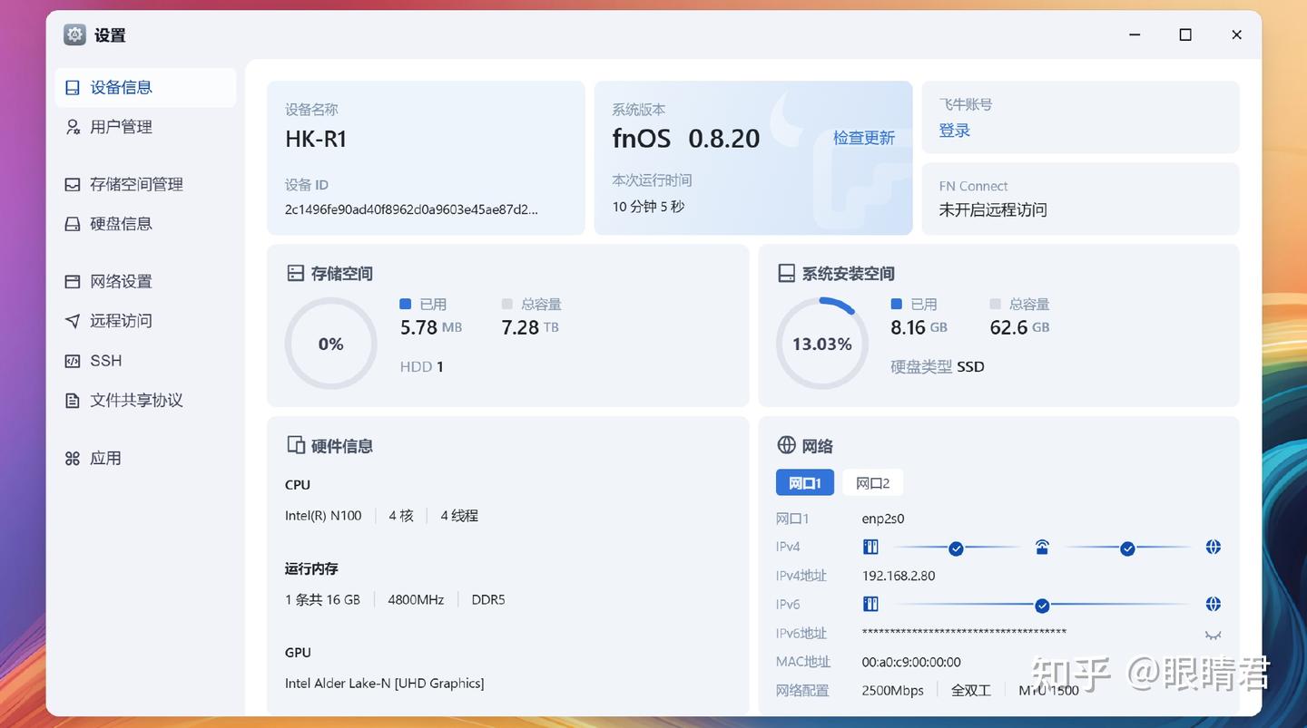Image resolution: width=1307 pixels, height=728 pixels.
Task: Click the 硬盘信息 disk icon in sidebar
Action: coord(73,223)
